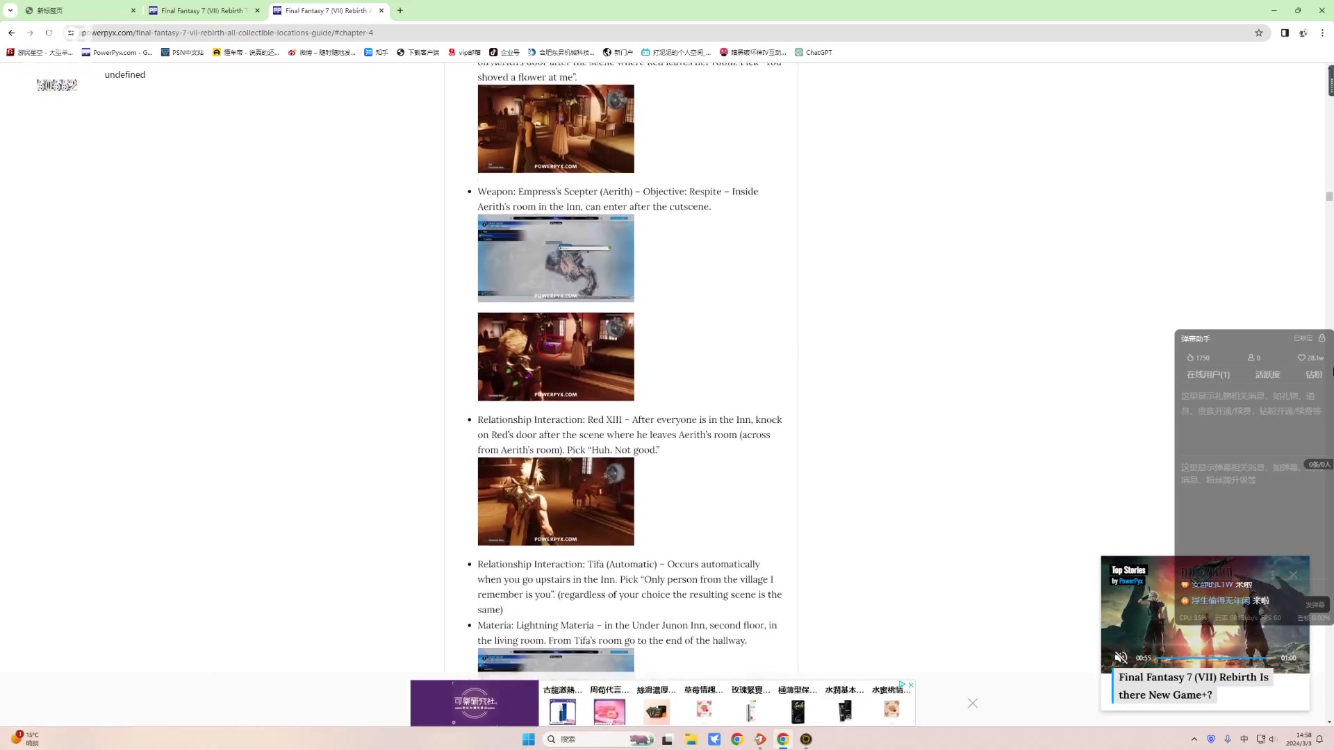The width and height of the screenshot is (1334, 750).
Task: Reload the current page
Action: 49,33
